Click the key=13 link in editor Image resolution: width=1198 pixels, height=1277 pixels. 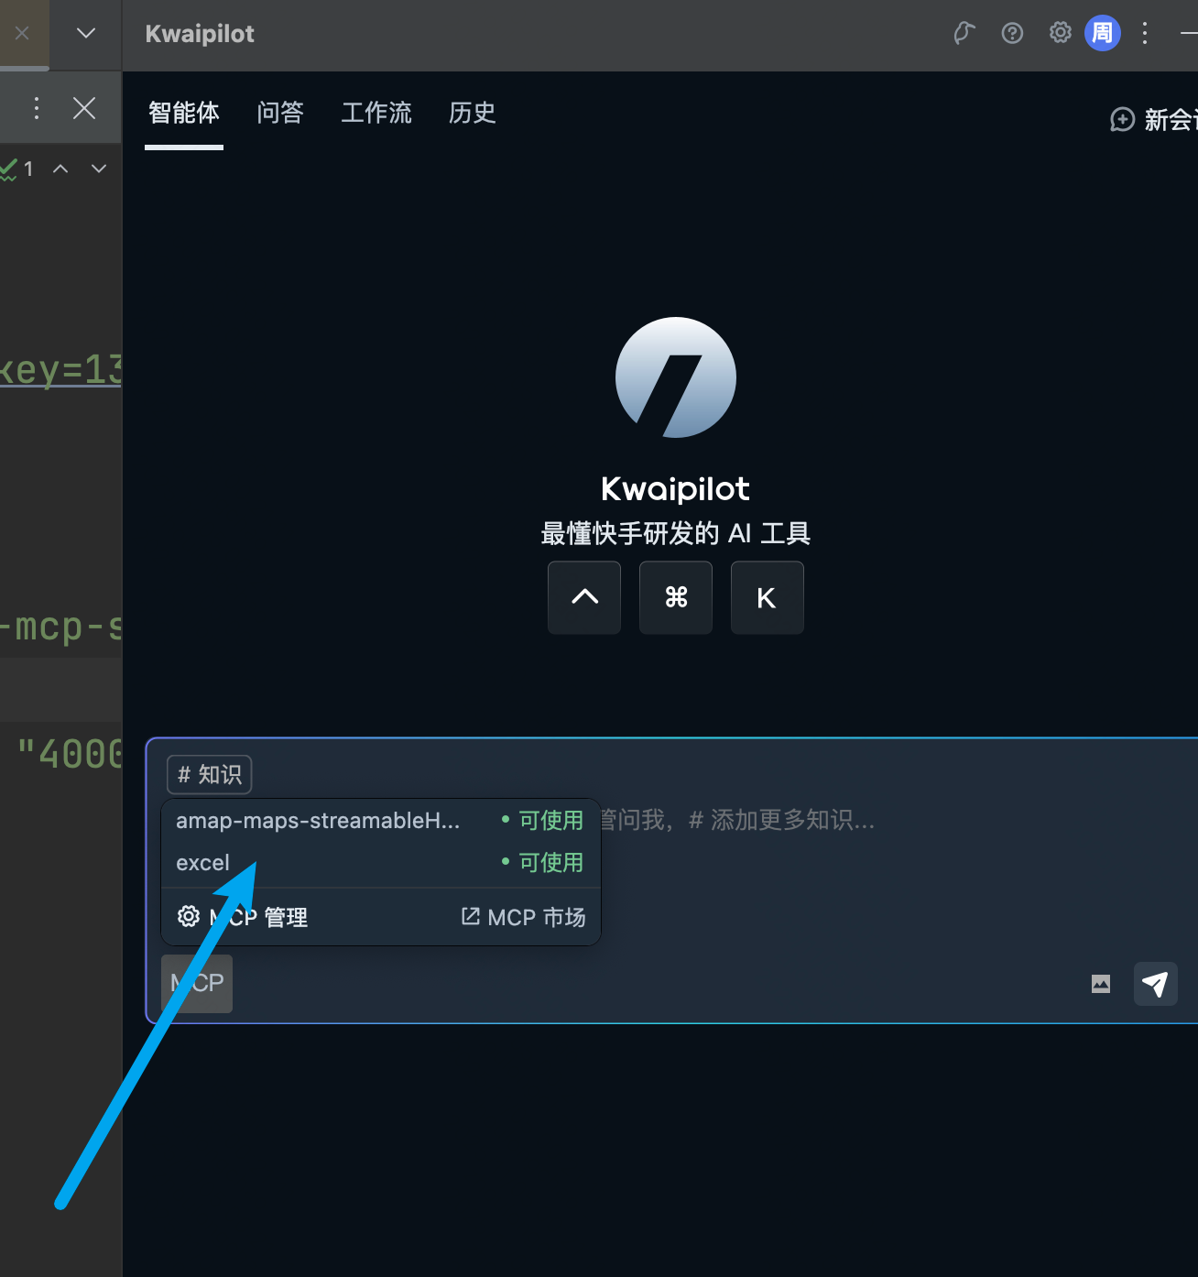point(60,370)
